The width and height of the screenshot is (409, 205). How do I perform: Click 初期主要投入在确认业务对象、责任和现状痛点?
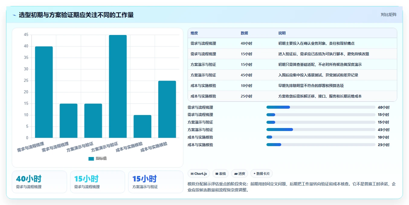click(x=316, y=43)
